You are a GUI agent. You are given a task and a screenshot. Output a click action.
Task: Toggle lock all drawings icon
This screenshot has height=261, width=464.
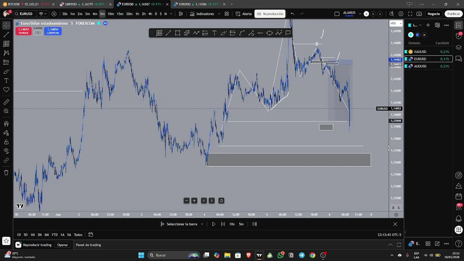[x=6, y=142]
